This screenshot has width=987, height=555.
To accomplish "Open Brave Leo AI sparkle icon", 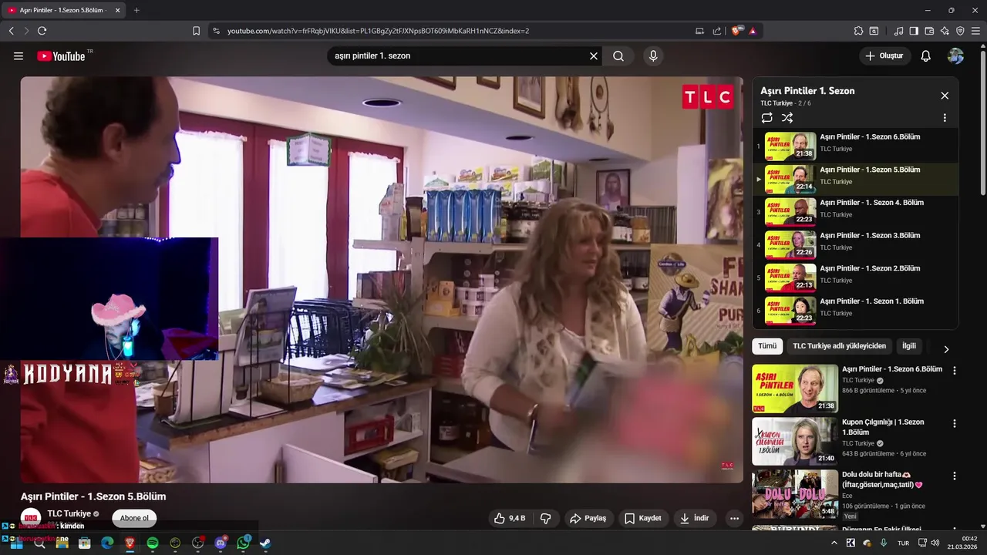I will click(x=945, y=31).
